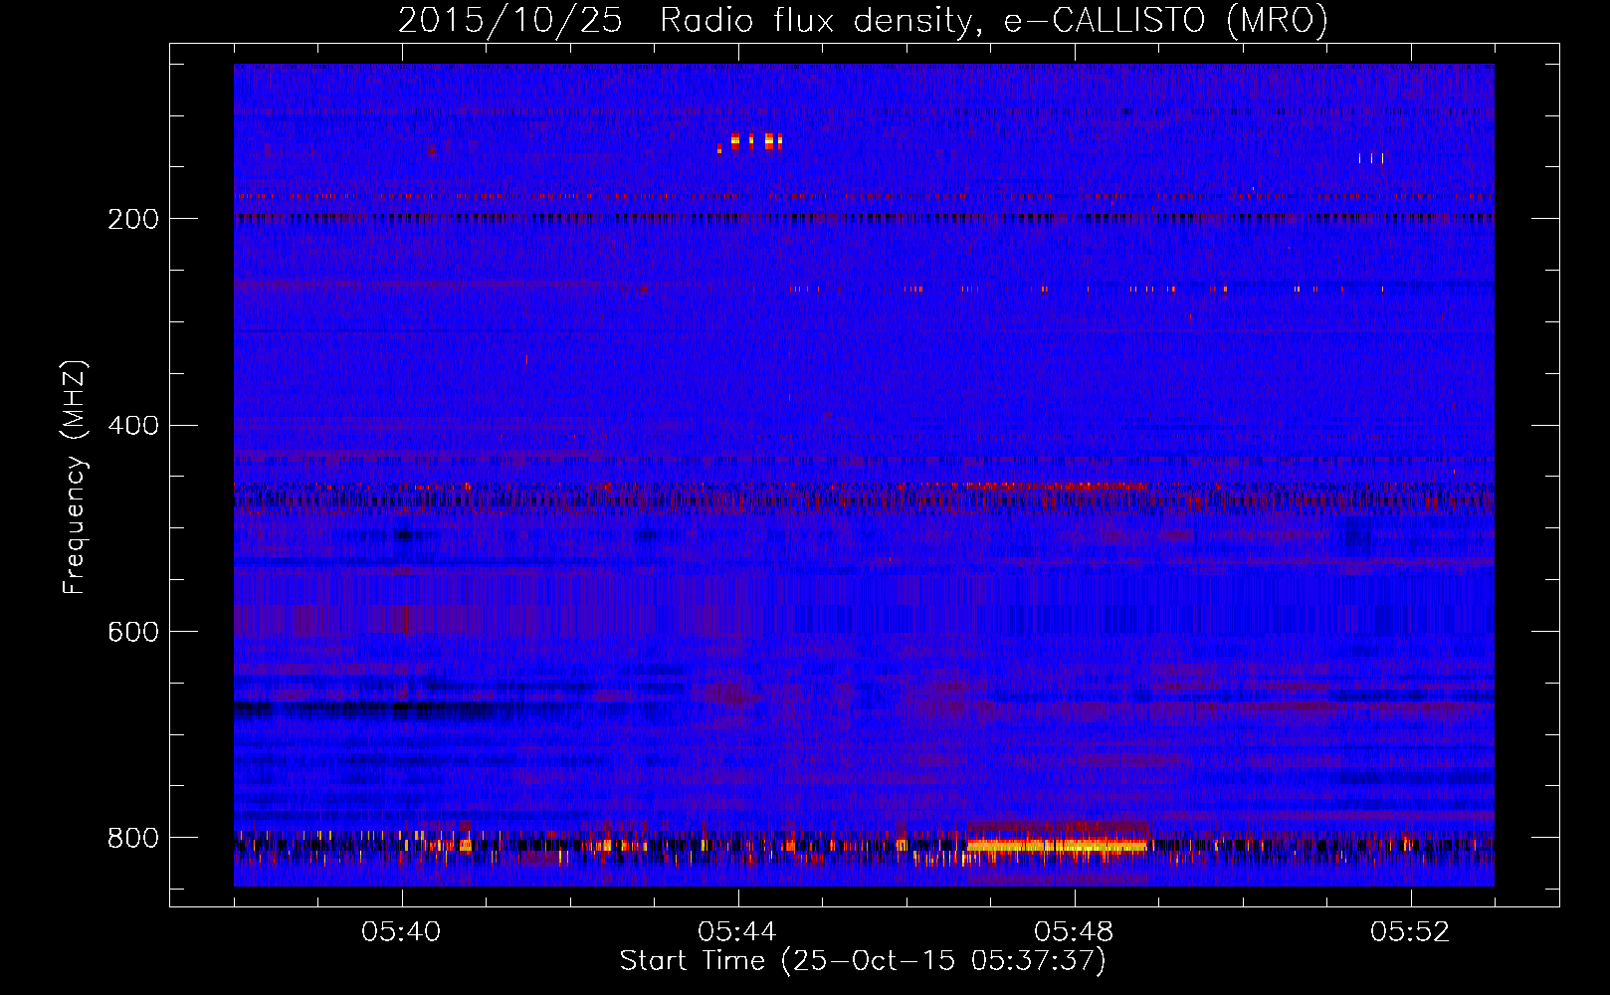The width and height of the screenshot is (1610, 995).
Task: Select the 'Frequency (MHZ)' y-axis label
Action: click(74, 478)
